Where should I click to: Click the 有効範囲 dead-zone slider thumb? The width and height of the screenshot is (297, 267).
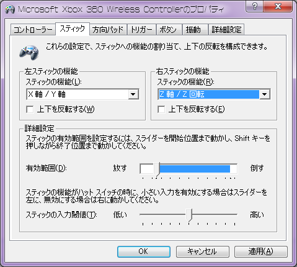pyautogui.click(x=157, y=170)
